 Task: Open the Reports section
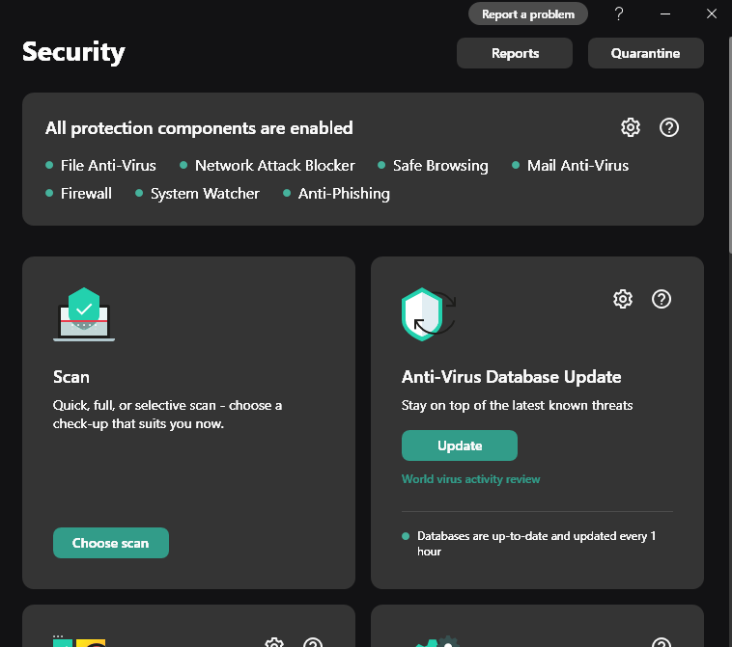(x=515, y=54)
